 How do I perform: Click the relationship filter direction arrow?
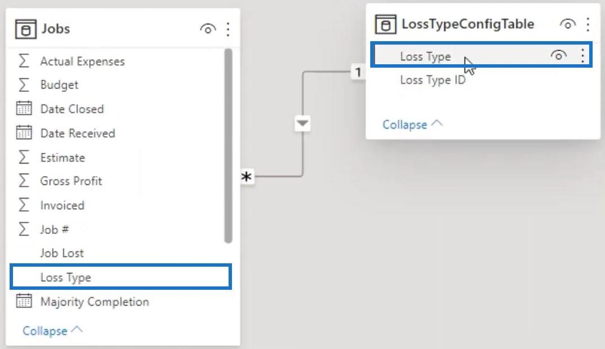302,123
